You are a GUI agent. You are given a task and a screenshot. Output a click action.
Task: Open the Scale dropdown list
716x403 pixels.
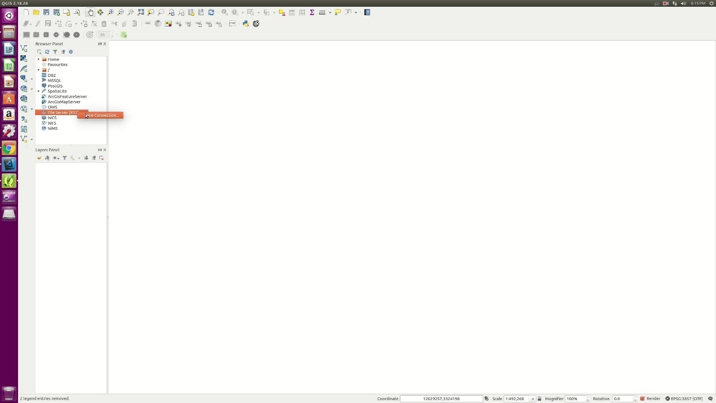[x=532, y=398]
